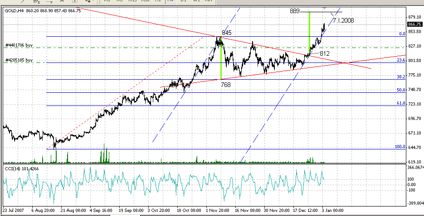The width and height of the screenshot is (424, 216).
Task: Click the 696.70 price axis value
Action: [415, 119]
